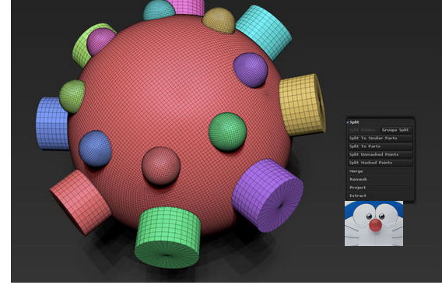Image resolution: width=442 pixels, height=285 pixels.
Task: Click the Groups Split button
Action: point(395,130)
